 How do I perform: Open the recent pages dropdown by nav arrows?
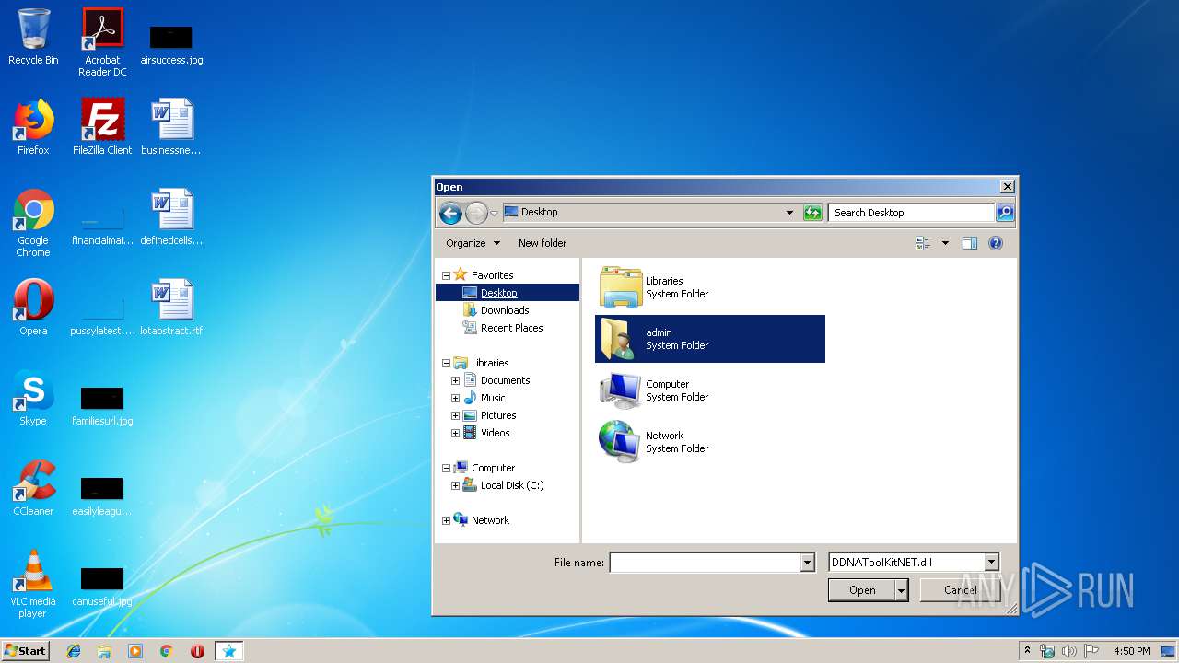[x=494, y=214]
